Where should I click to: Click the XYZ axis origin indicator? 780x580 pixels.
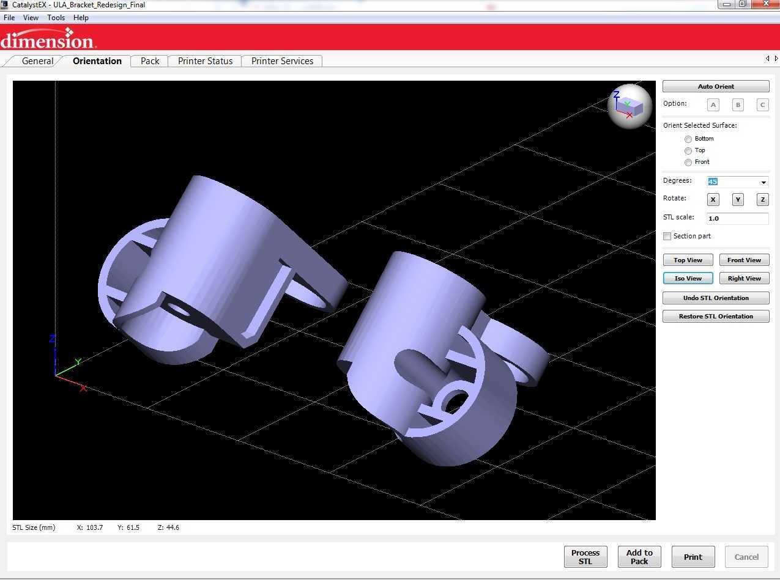(x=69, y=364)
